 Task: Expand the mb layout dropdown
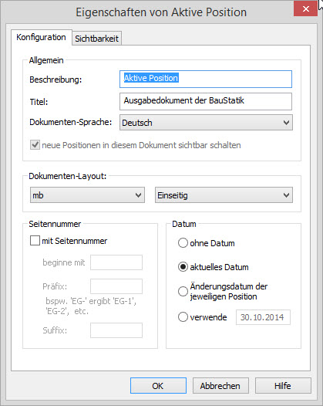coord(87,195)
